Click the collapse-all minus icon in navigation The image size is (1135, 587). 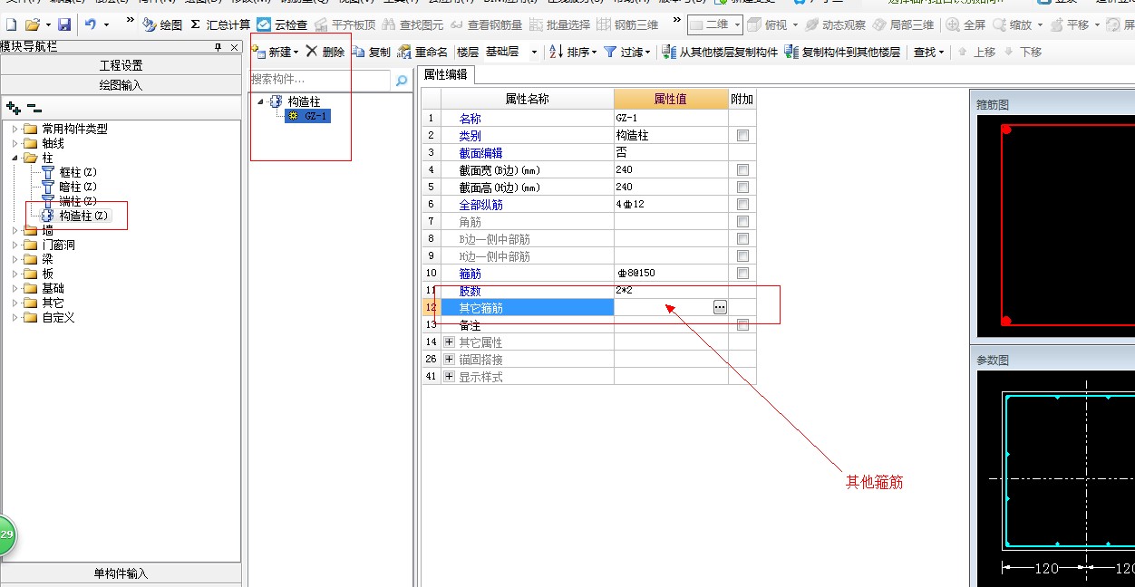34,108
